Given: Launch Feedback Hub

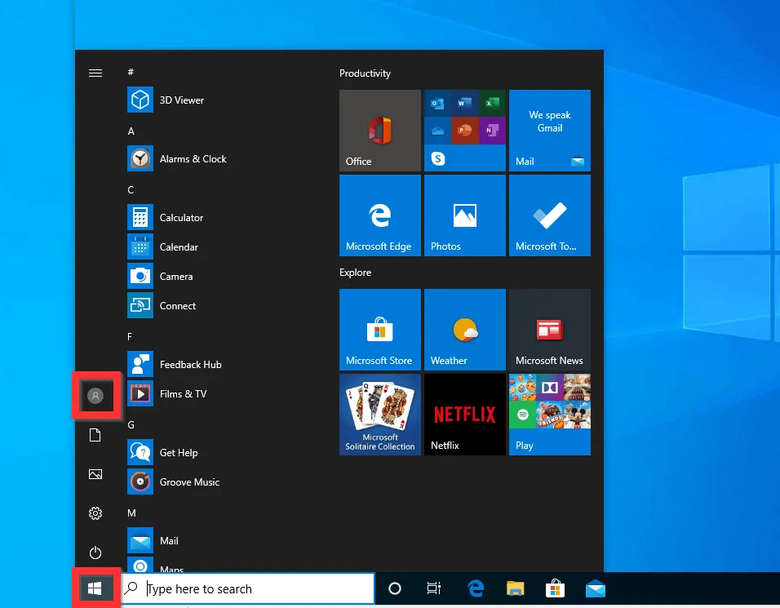Looking at the screenshot, I should pyautogui.click(x=192, y=364).
